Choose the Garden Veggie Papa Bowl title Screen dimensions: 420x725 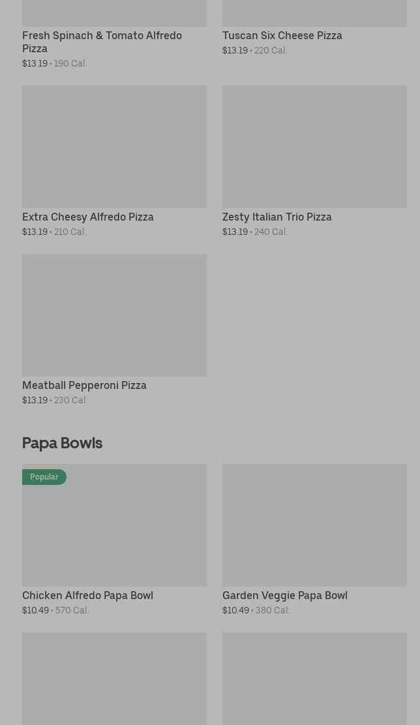click(x=284, y=596)
